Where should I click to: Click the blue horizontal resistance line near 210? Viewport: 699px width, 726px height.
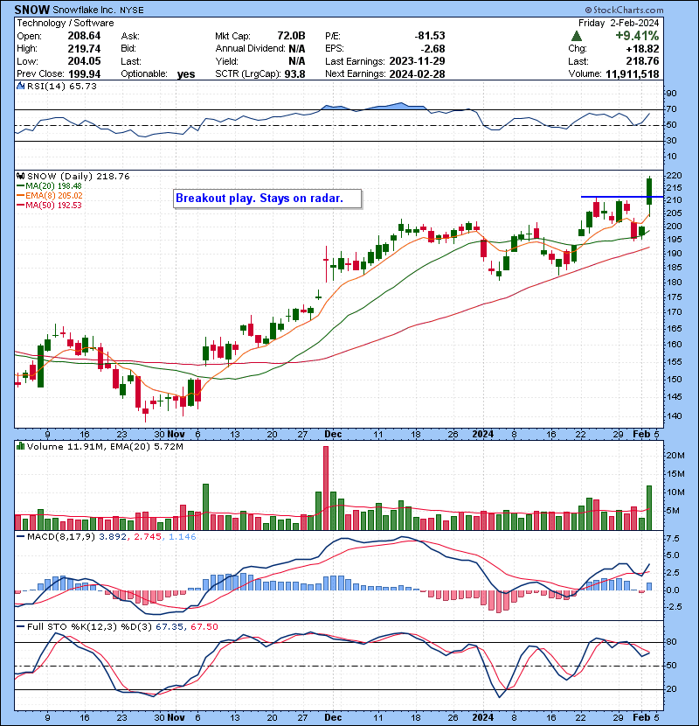point(622,197)
